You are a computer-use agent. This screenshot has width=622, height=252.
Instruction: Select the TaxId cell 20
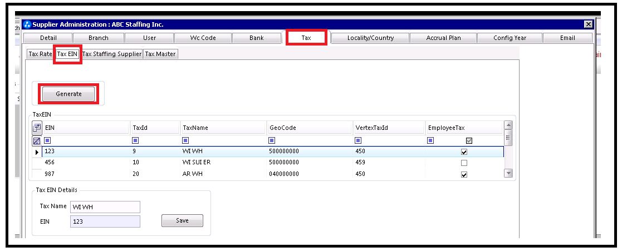(155, 174)
